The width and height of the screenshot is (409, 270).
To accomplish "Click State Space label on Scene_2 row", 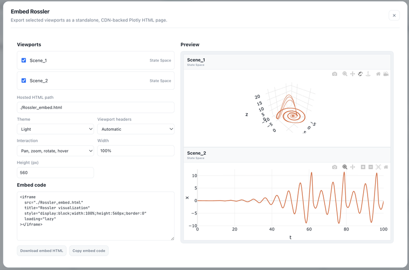I will 161,81.
